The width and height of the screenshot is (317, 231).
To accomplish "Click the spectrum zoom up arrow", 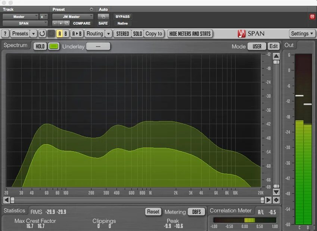I will (x=276, y=56).
